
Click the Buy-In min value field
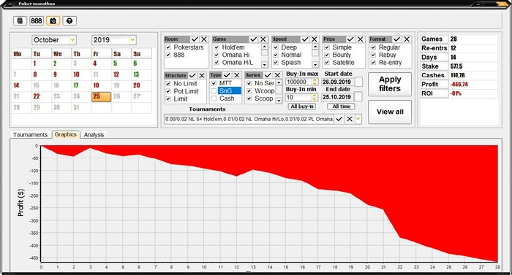298,97
